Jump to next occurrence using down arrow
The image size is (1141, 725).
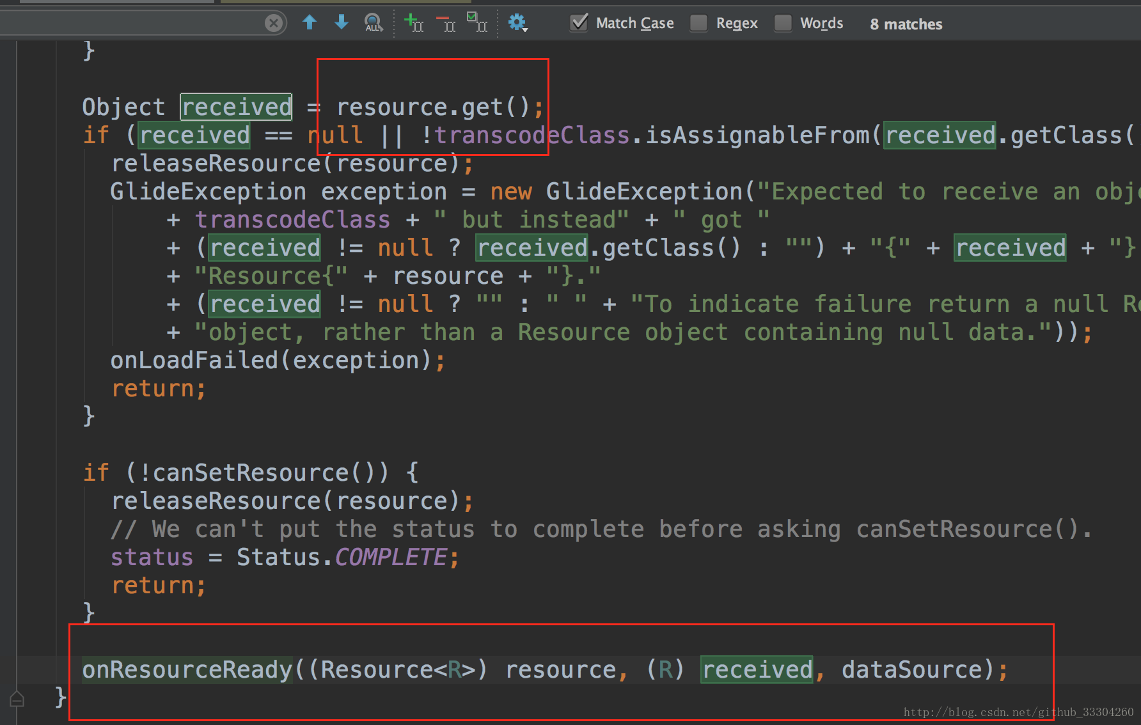pos(342,23)
